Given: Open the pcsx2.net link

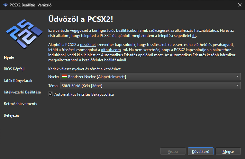Looking at the screenshot, I should point(88,45).
